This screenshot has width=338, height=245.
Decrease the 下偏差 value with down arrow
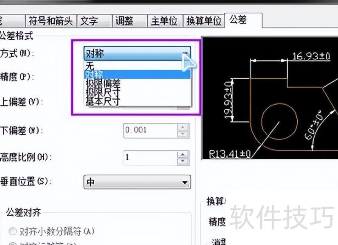click(x=183, y=134)
